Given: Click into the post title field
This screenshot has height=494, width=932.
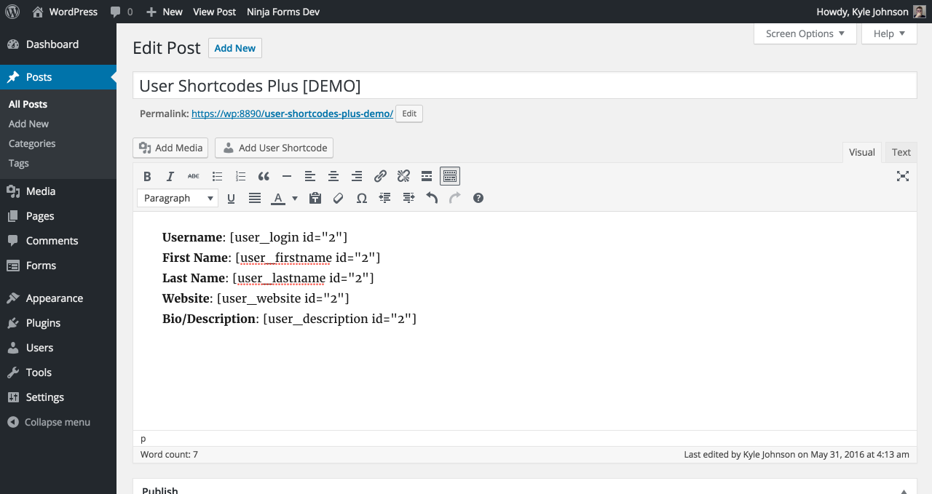Looking at the screenshot, I should 524,86.
